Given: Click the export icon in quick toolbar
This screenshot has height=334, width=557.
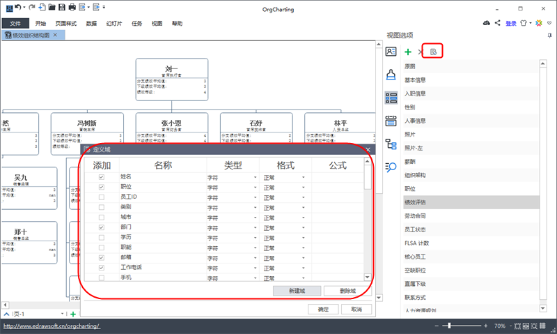Looking at the screenshot, I should coord(82,7).
